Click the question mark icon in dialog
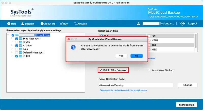Screen dimensions: 203x110 click(73, 47)
